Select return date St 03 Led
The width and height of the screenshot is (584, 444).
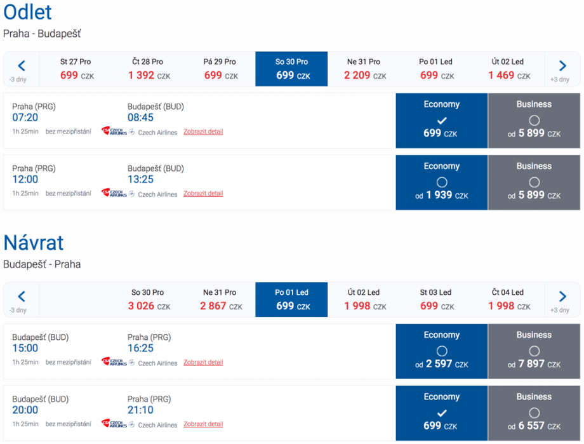pos(435,299)
